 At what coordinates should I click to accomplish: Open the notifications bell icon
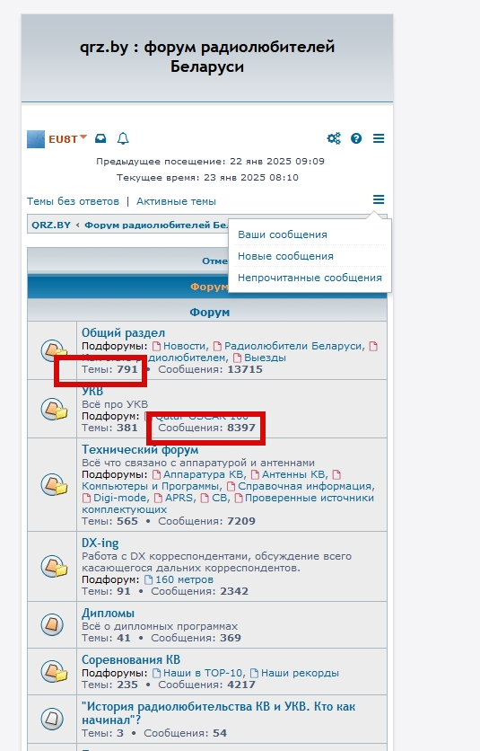point(123,138)
